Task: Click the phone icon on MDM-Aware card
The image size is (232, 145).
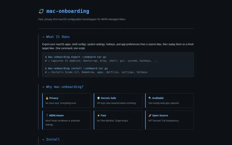Action: tap(47, 115)
